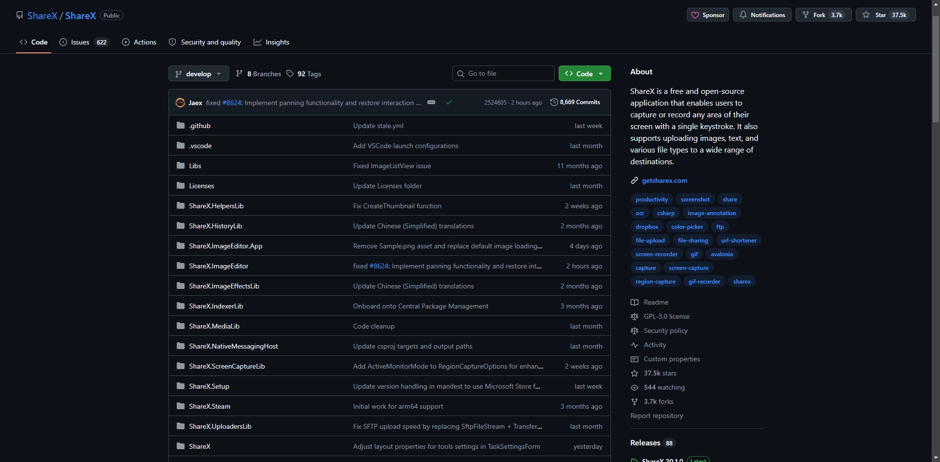
Task: Open ShareX.NativeMessagingHost folder
Action: [234, 346]
